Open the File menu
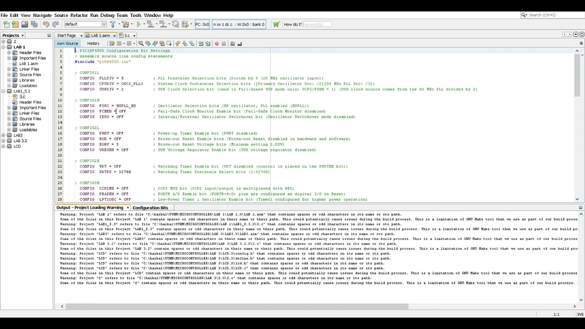The image size is (585, 329). click(4, 15)
